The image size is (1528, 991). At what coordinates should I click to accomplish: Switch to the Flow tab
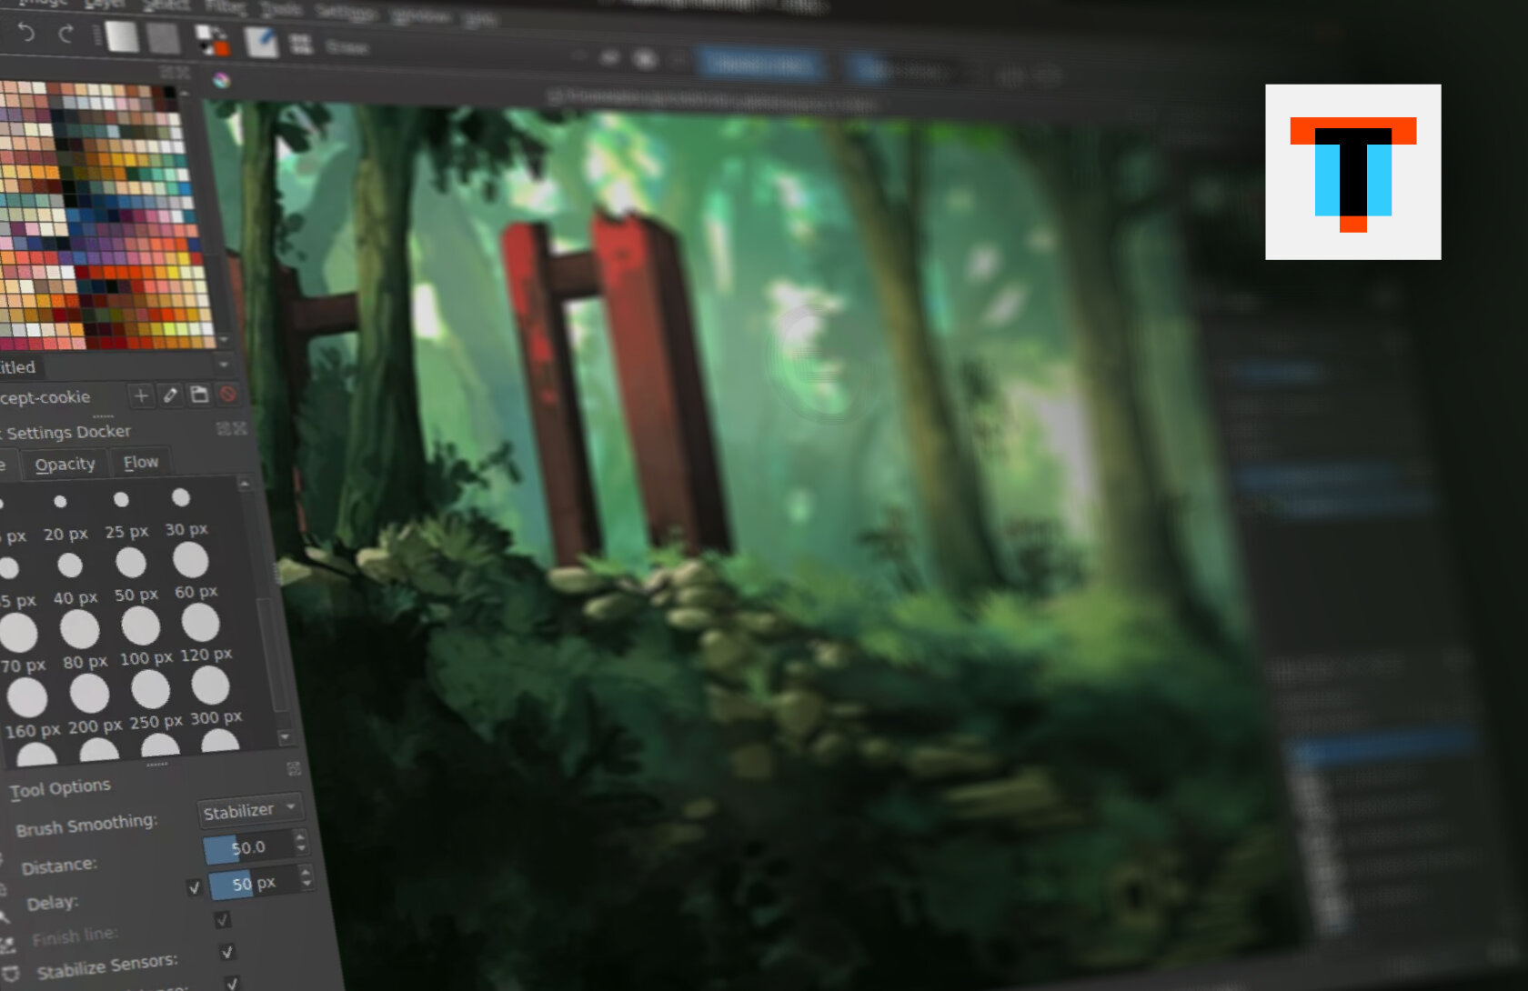click(141, 463)
